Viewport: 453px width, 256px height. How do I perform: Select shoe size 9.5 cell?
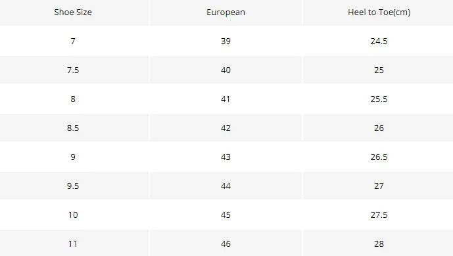click(73, 186)
